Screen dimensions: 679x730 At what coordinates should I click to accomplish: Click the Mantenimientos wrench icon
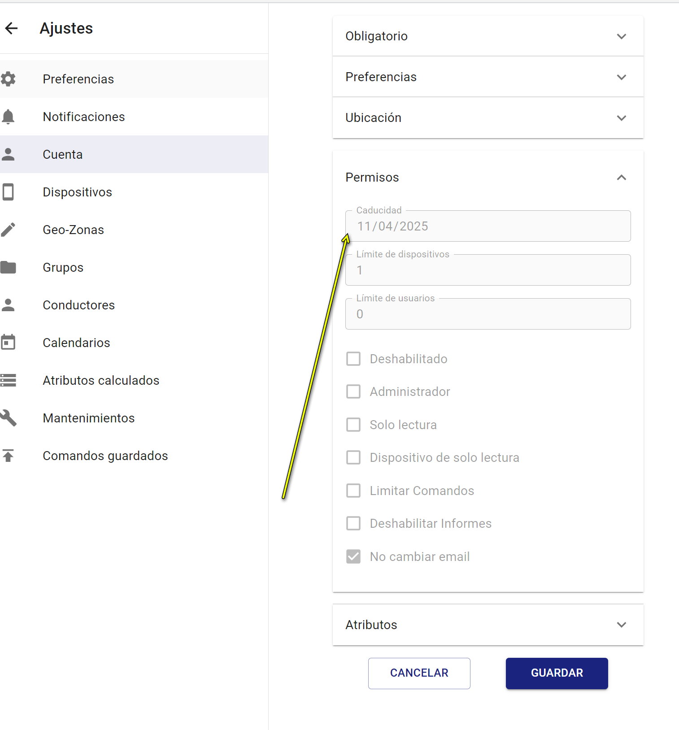(8, 418)
